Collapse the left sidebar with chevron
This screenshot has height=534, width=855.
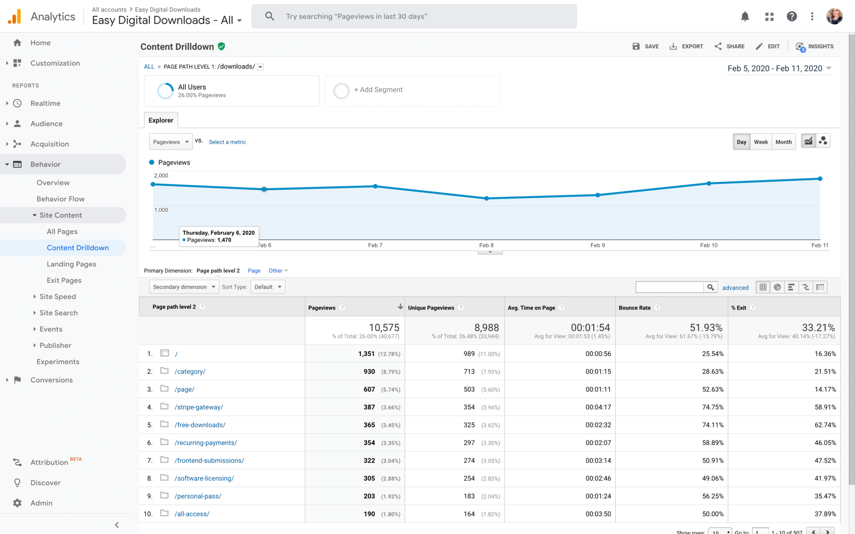tap(117, 525)
